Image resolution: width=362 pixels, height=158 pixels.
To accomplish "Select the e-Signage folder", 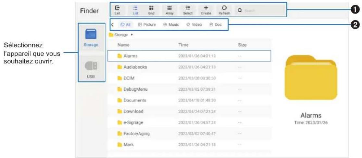I will point(189,123).
